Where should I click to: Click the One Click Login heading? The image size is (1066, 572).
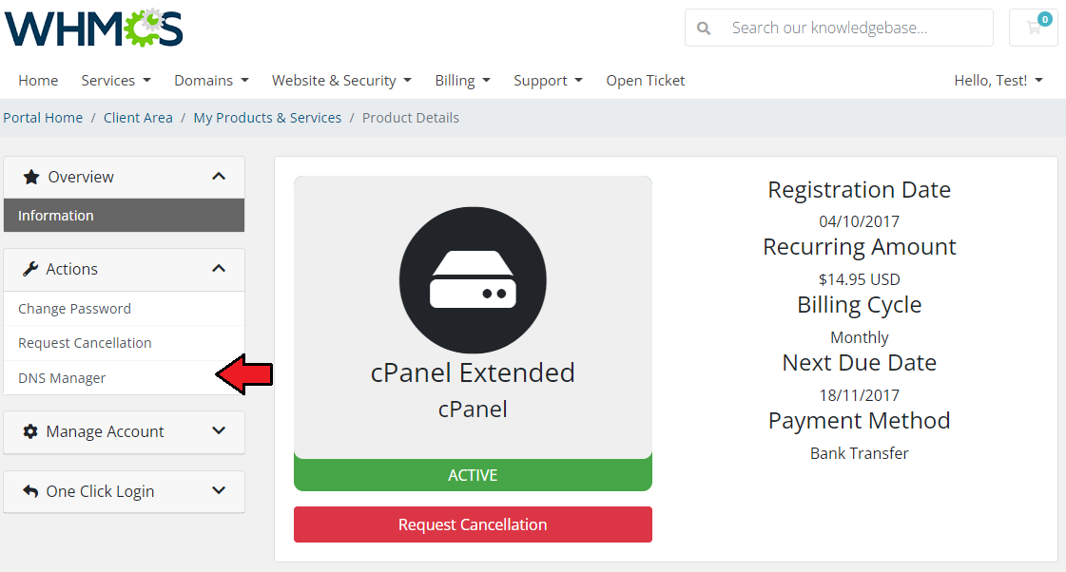tap(124, 491)
